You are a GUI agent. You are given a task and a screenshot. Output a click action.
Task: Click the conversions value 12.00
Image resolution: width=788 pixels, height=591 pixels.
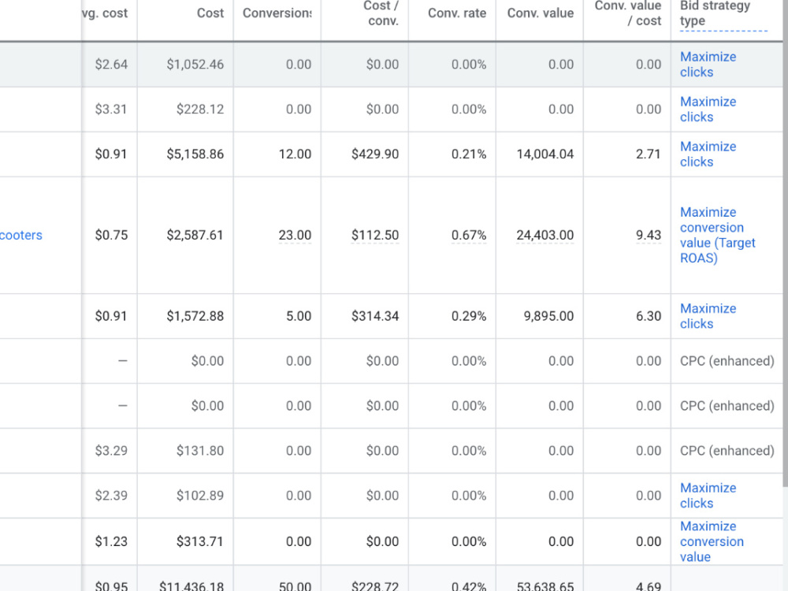click(295, 154)
